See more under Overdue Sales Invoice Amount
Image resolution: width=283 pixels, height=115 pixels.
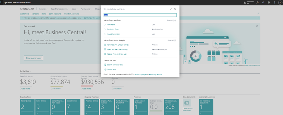[56, 89]
